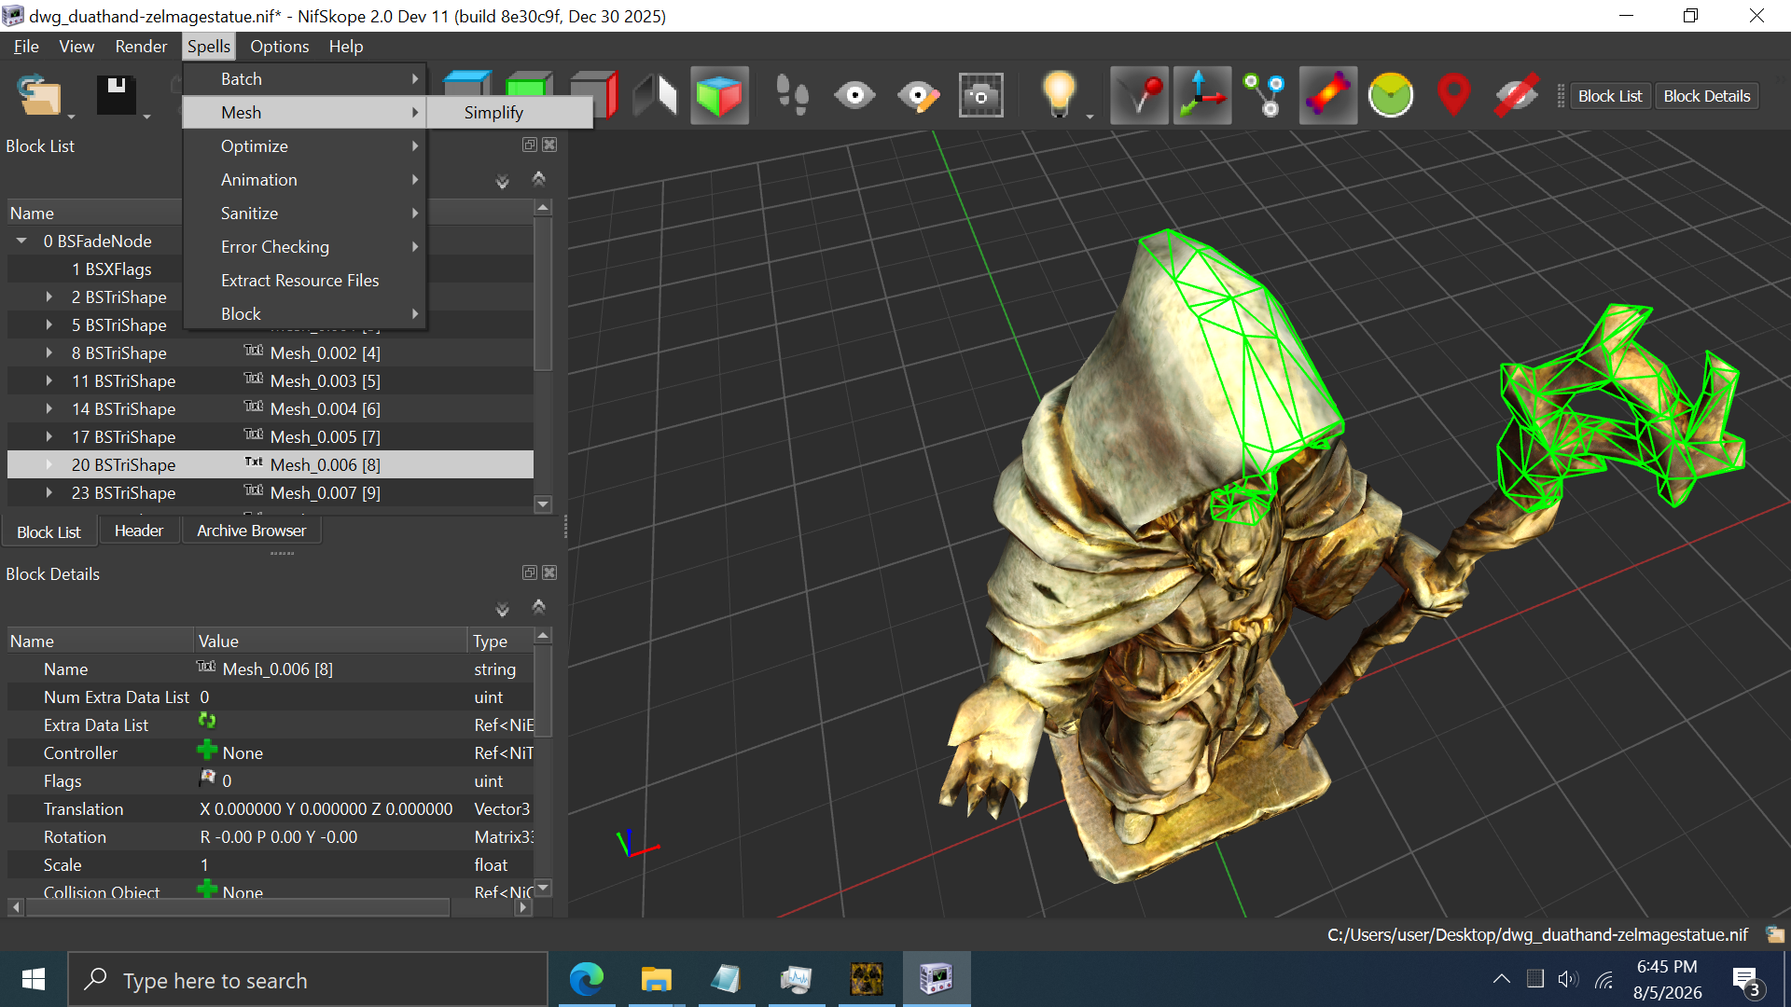Switch to front view with the green cube
This screenshot has width=1791, height=1007.
[x=528, y=95]
